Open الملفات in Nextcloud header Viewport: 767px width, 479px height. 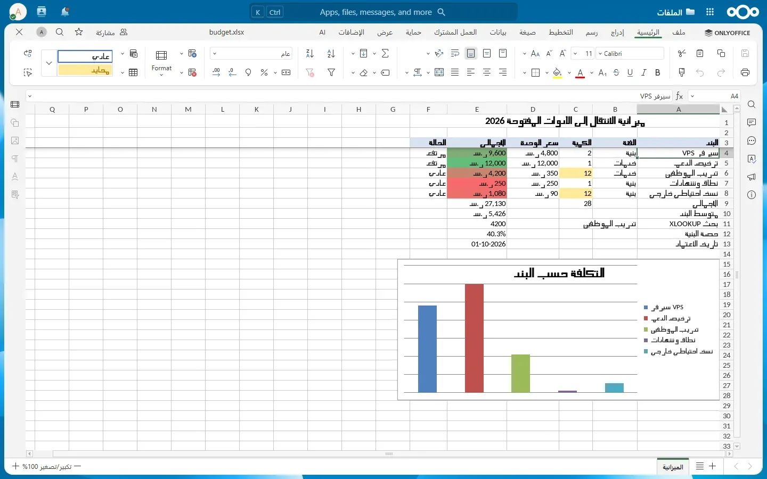[x=676, y=12]
